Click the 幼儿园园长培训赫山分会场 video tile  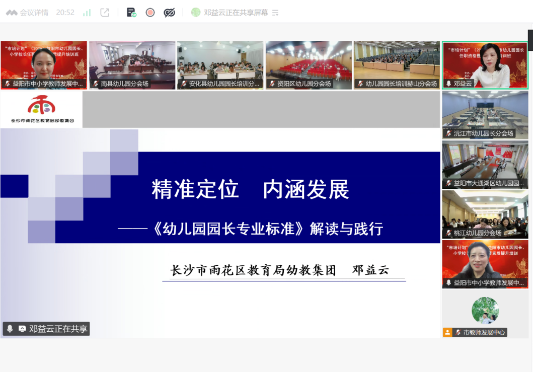point(397,64)
